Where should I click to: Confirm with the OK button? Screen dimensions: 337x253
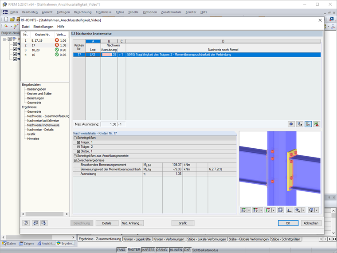click(x=288, y=223)
